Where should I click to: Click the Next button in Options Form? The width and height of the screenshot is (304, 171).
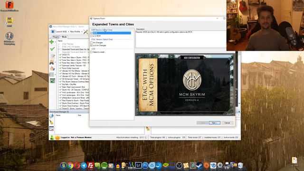pyautogui.click(x=214, y=123)
